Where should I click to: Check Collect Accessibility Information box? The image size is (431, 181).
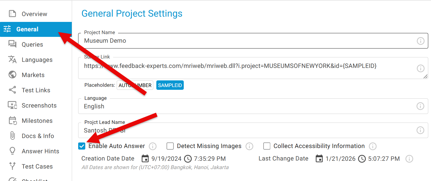click(x=267, y=146)
